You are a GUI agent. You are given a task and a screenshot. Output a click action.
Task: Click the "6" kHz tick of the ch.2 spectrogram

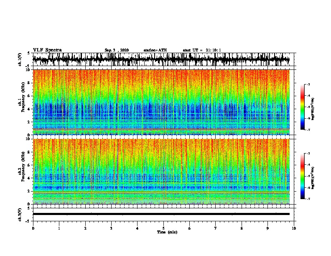29,165
